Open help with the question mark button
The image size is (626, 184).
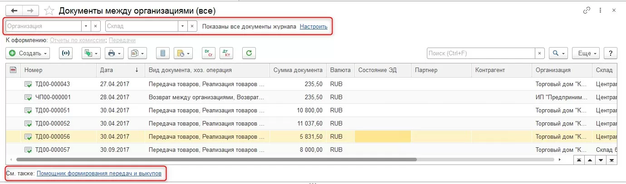point(611,53)
